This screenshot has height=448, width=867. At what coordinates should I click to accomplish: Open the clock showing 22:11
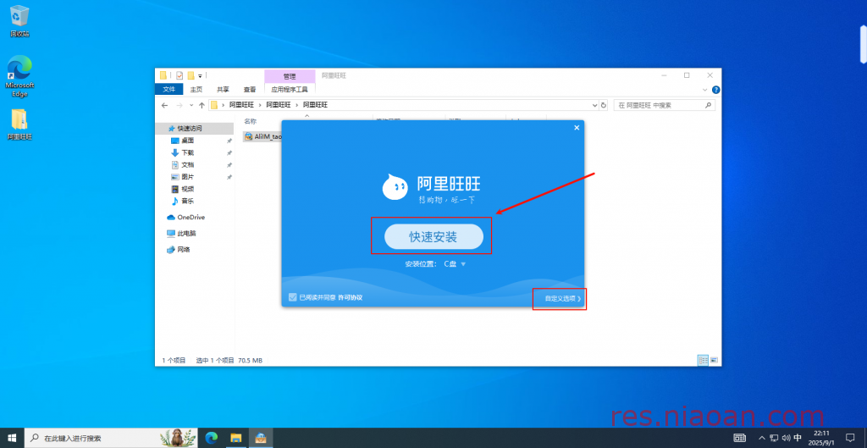(x=821, y=438)
